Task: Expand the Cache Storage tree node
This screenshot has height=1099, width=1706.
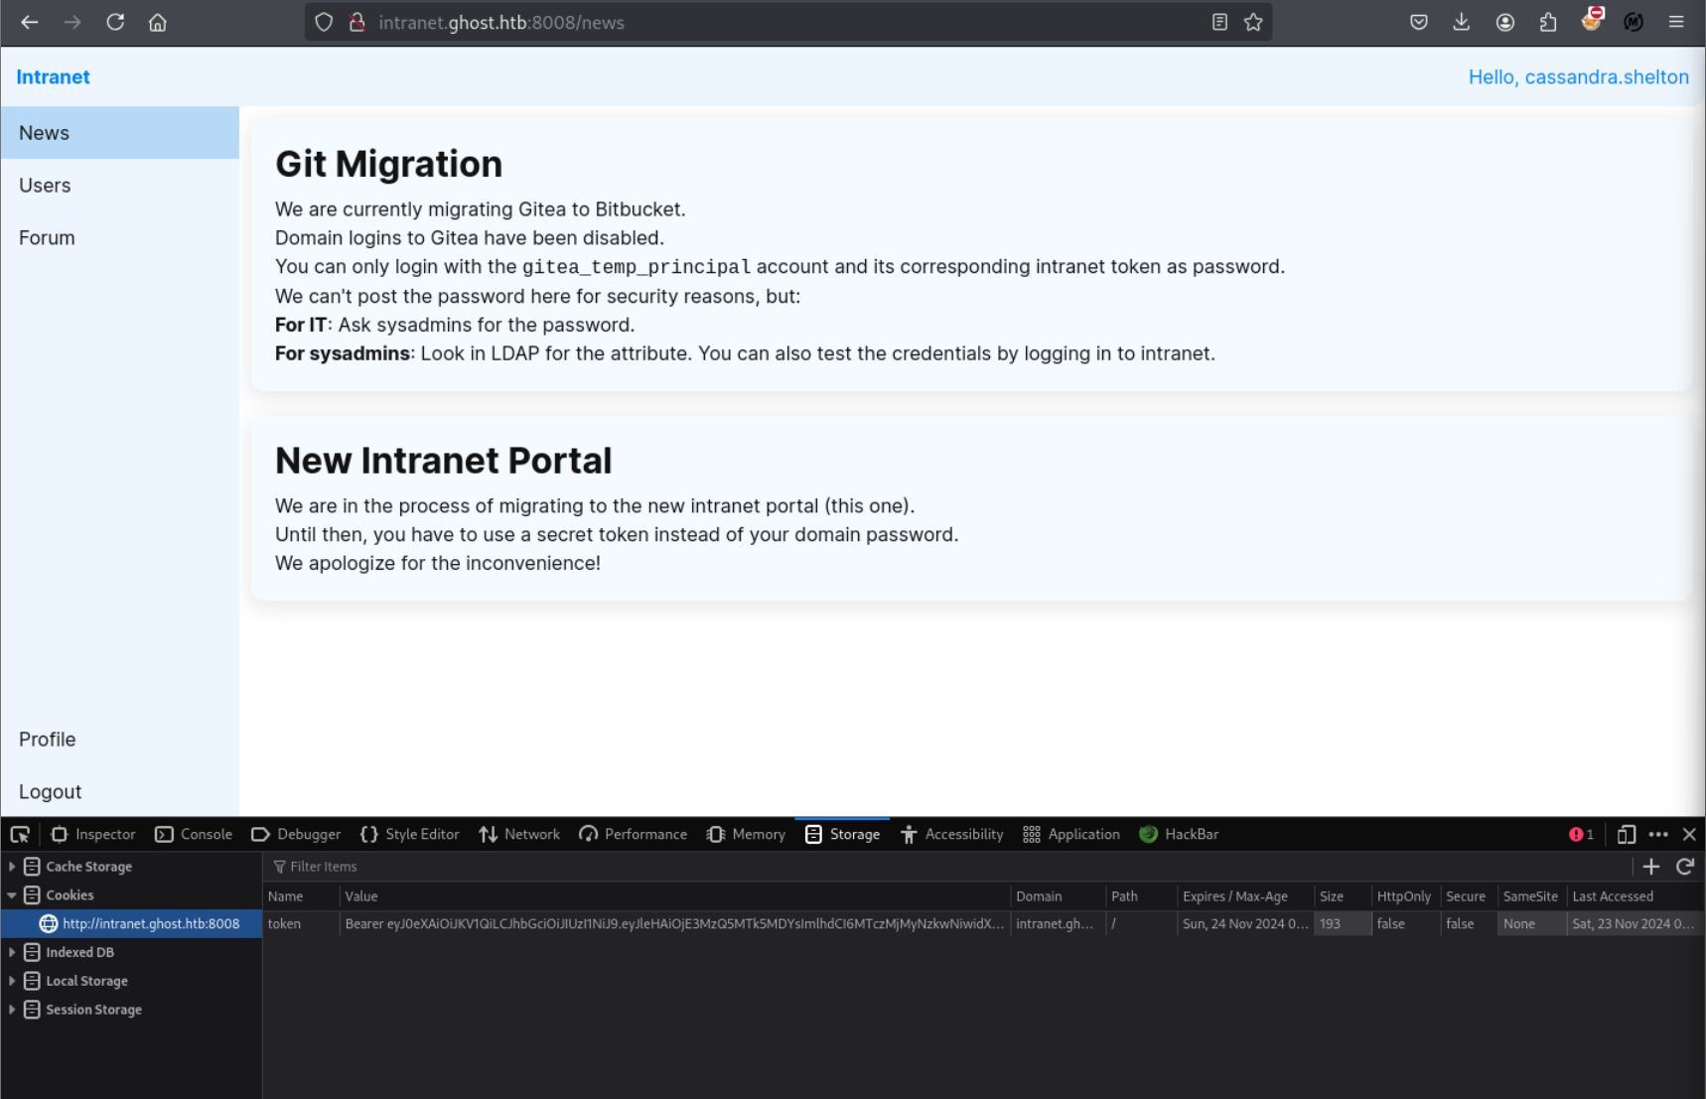Action: click(x=12, y=867)
